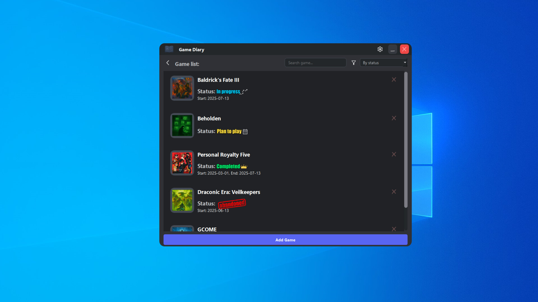The width and height of the screenshot is (538, 302).
Task: Click the back arrow next to Game list
Action: pos(168,63)
